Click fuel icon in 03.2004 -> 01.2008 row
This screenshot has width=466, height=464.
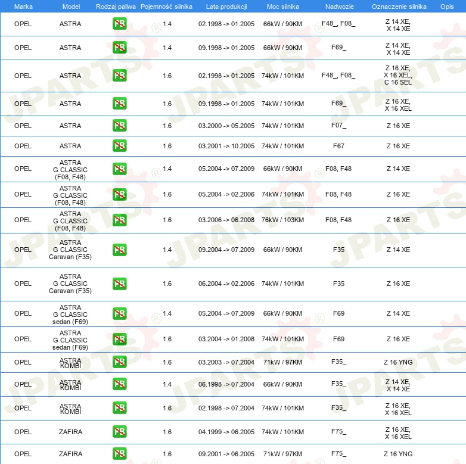[x=119, y=339]
